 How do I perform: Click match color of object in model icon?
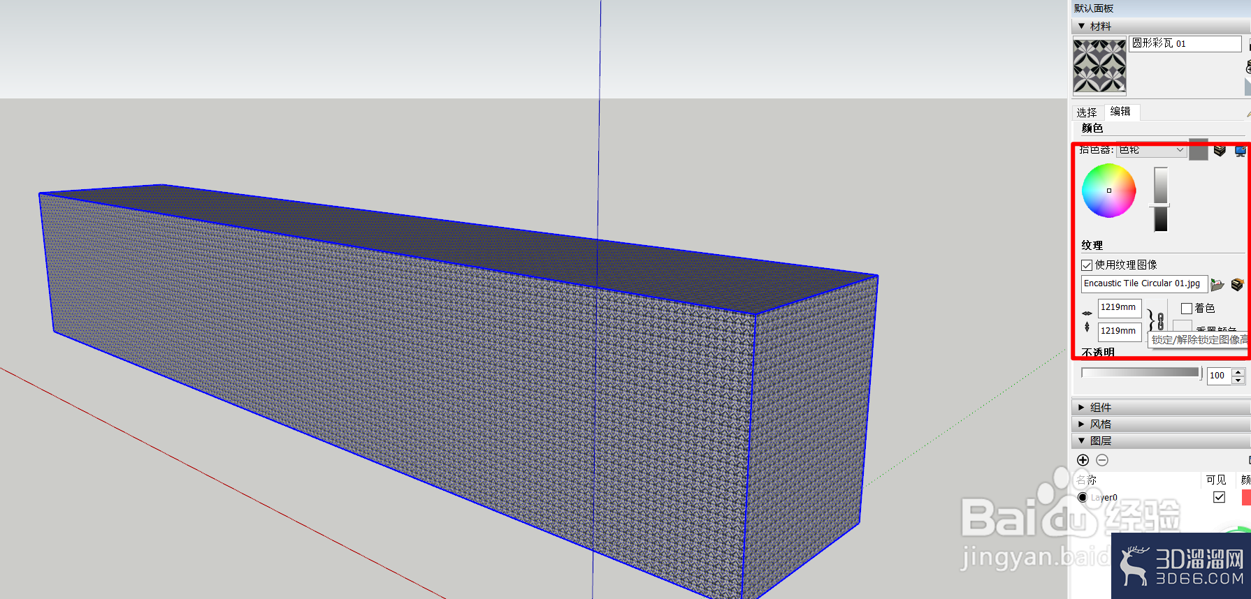(x=1220, y=150)
